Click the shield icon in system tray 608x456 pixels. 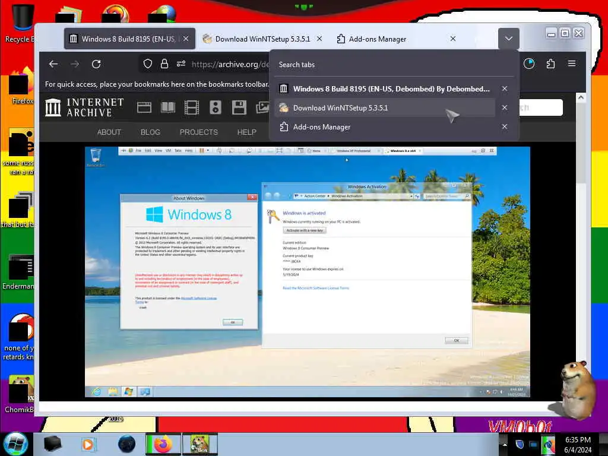[520, 444]
